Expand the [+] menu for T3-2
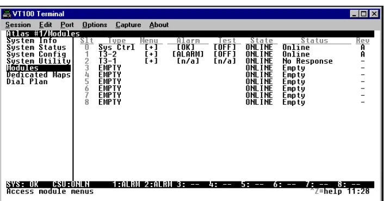Viewport: 384px width, 201px height. click(x=151, y=54)
